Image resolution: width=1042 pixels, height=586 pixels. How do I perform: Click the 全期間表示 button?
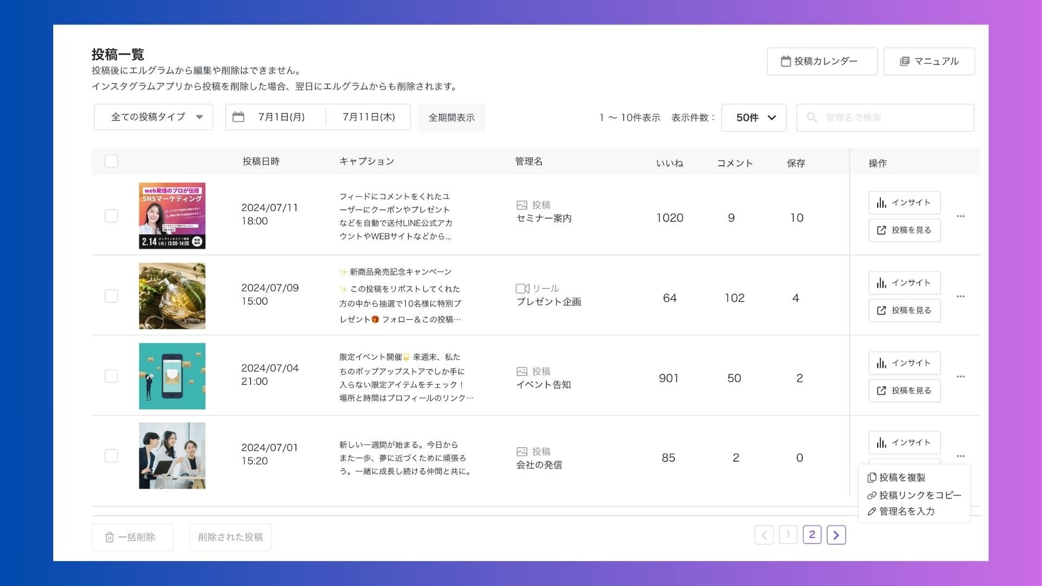click(x=451, y=118)
